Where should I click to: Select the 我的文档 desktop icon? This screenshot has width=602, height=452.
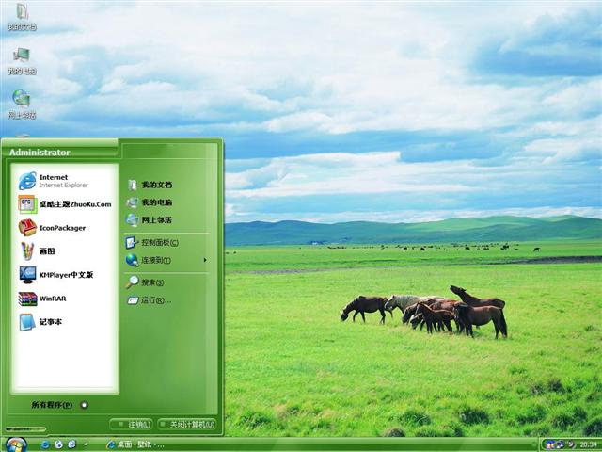click(x=22, y=17)
